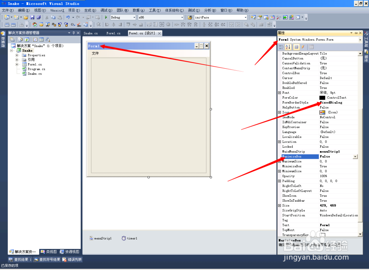The image size is (369, 270).
Task: Open the Solution Explorer toolbar icon on the right
Action: (x=253, y=17)
